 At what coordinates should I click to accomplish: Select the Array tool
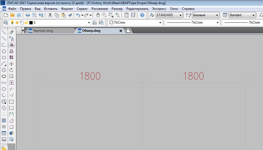[x=12, y=57]
